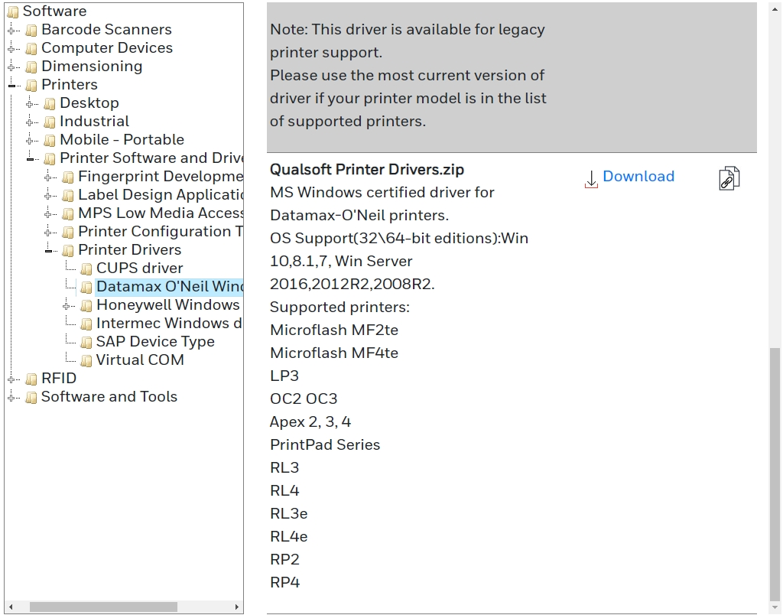Click the Microflash MF4te printer entry
783x615 pixels.
pyautogui.click(x=334, y=353)
